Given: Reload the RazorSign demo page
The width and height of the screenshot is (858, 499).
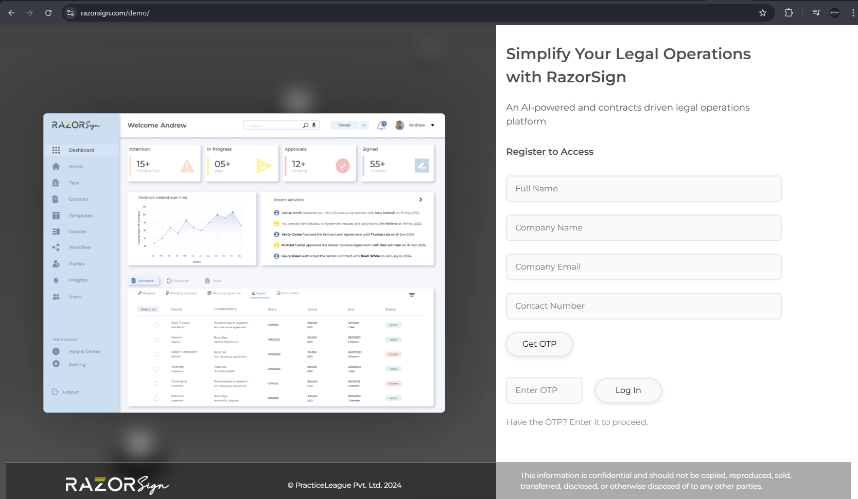Looking at the screenshot, I should pyautogui.click(x=48, y=13).
